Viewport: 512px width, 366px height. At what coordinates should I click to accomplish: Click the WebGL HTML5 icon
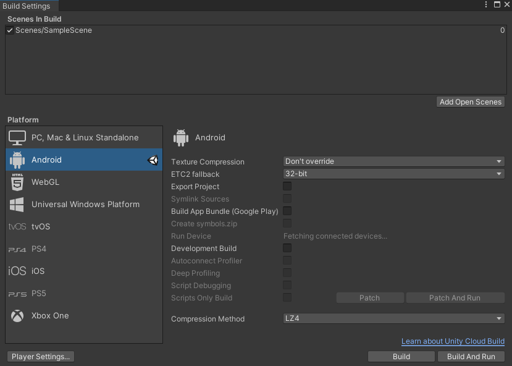17,182
